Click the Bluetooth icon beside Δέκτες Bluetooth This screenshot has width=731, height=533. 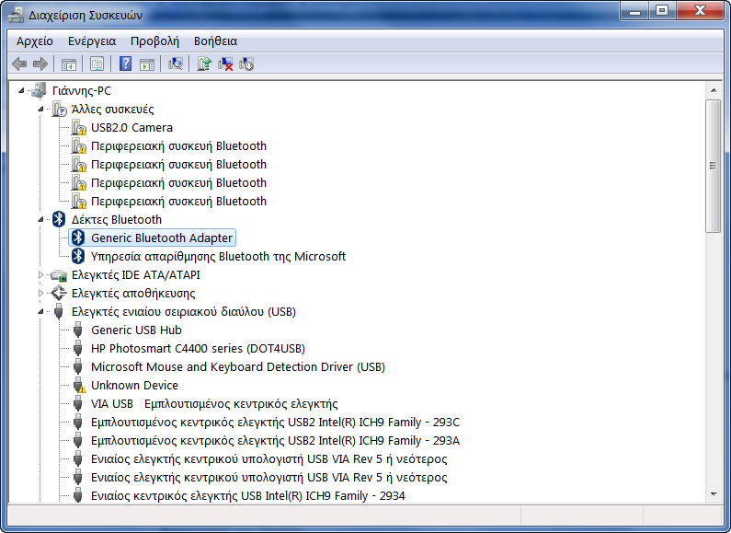coord(59,219)
